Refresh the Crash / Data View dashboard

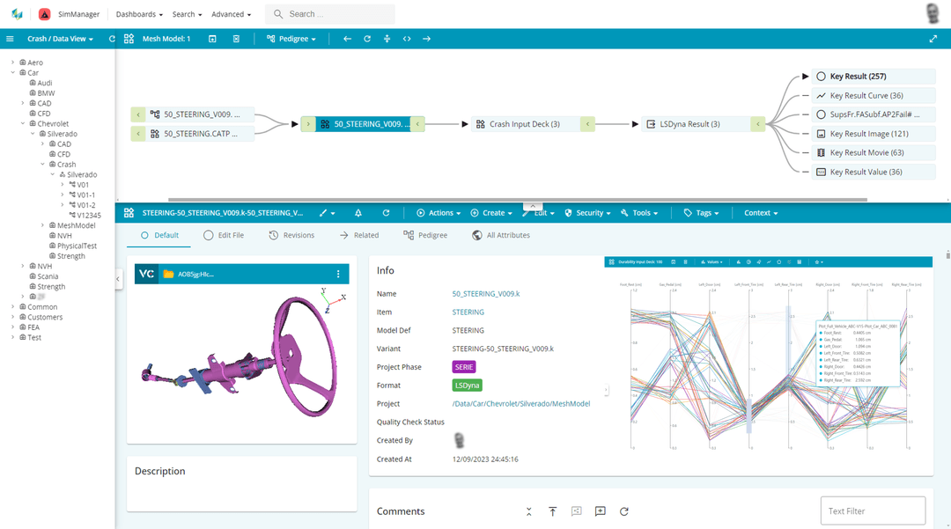(x=111, y=39)
